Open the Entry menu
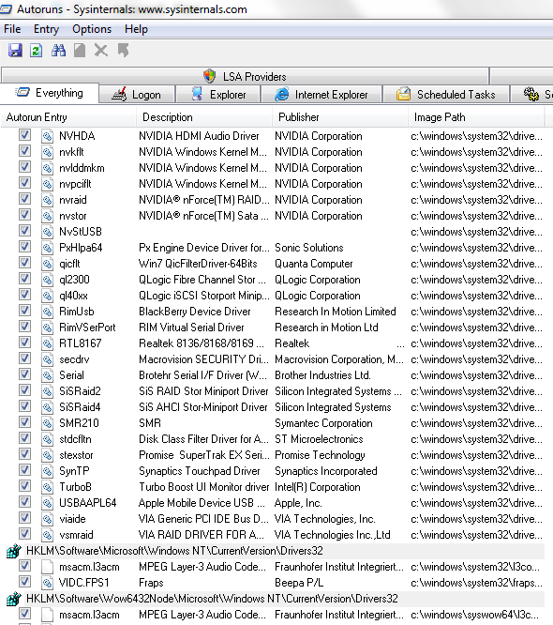This screenshot has width=553, height=625. 46,29
